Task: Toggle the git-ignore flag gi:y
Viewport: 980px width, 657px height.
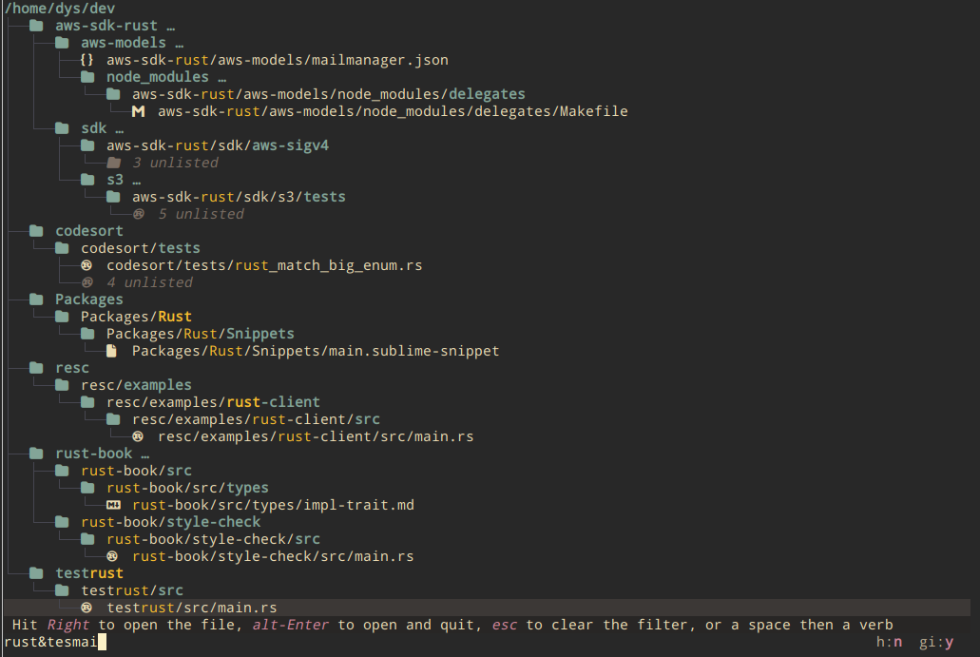Action: [936, 643]
